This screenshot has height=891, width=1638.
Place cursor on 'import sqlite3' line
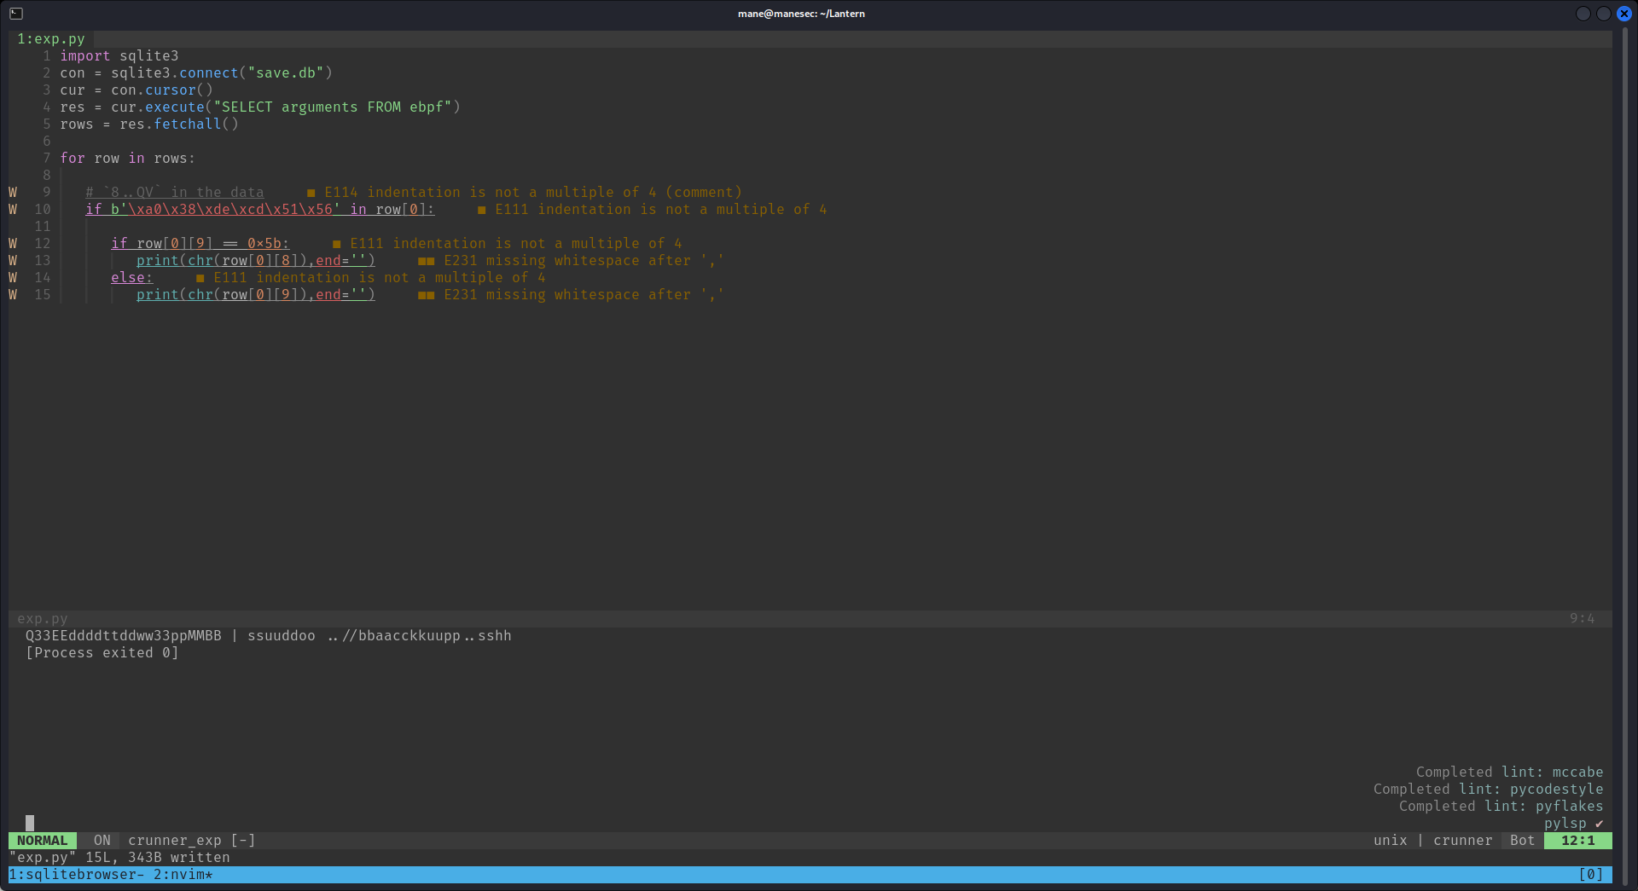[119, 56]
